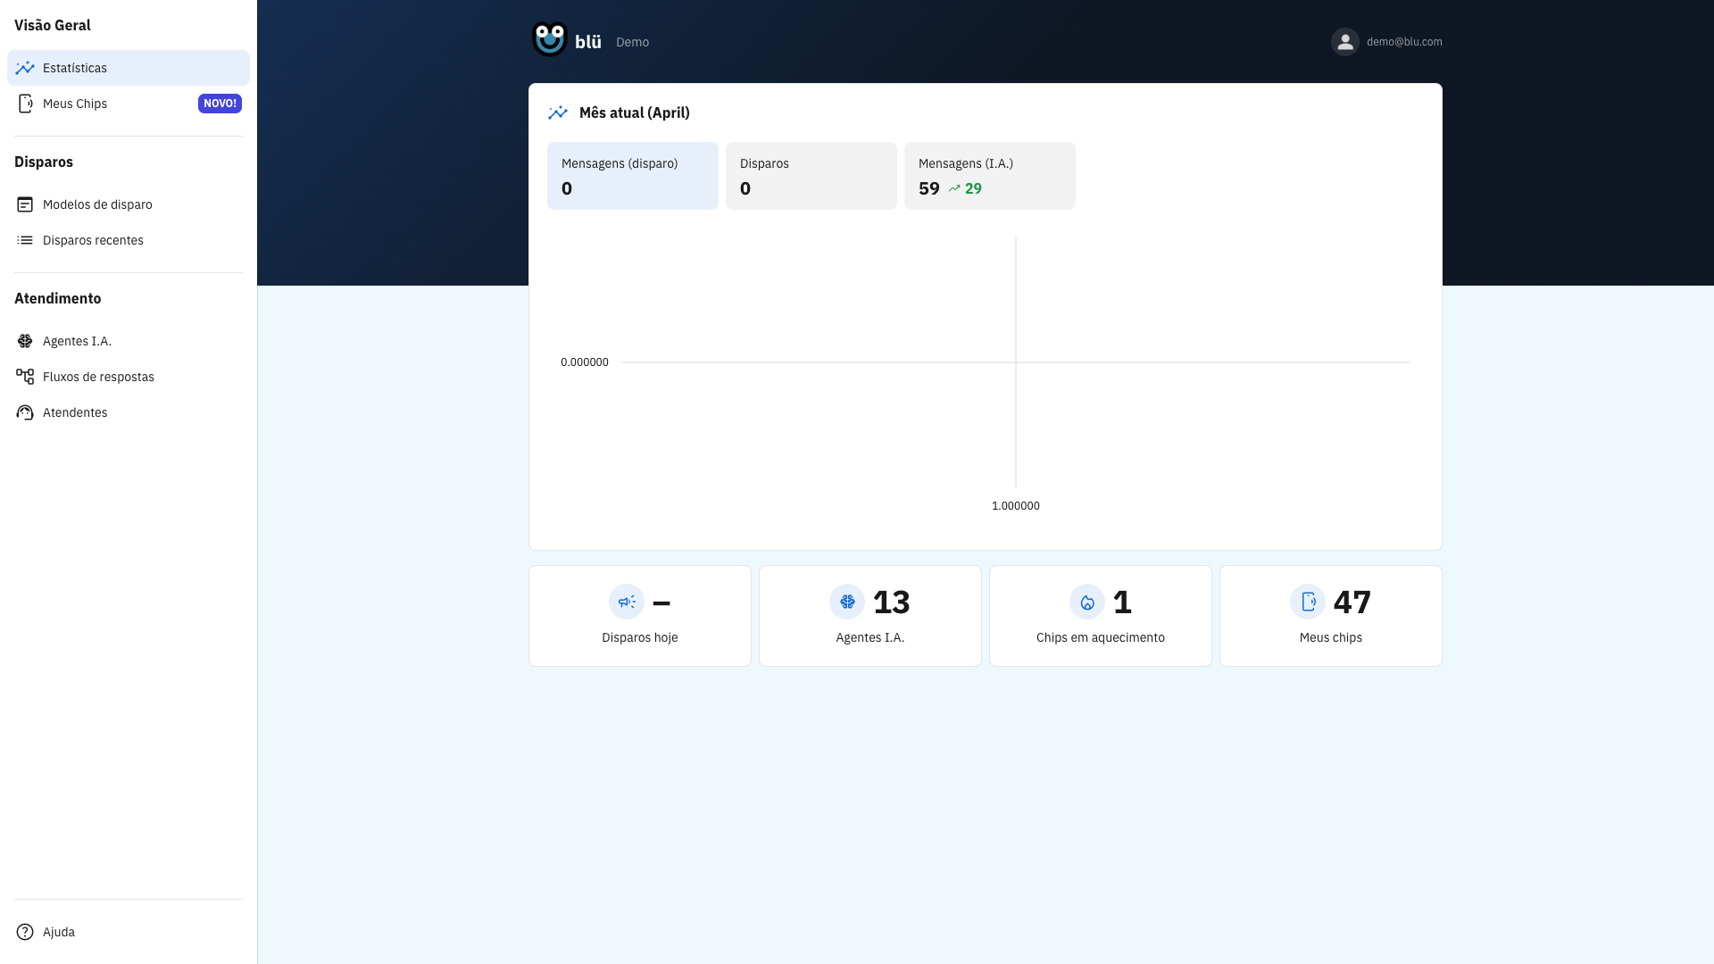The height and width of the screenshot is (964, 1714).
Task: Click the Ajuda question mark icon
Action: click(x=25, y=932)
